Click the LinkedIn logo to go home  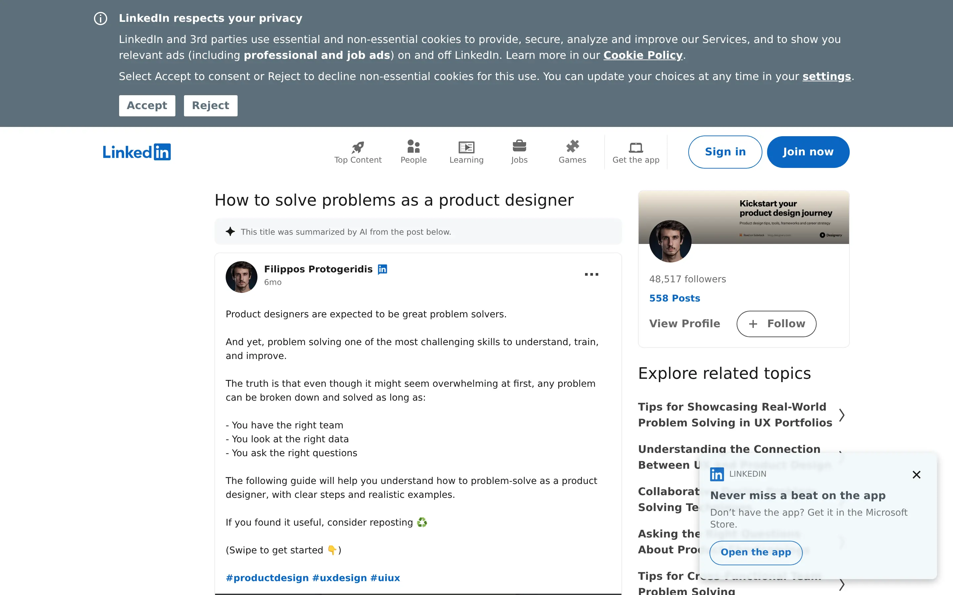pos(136,152)
